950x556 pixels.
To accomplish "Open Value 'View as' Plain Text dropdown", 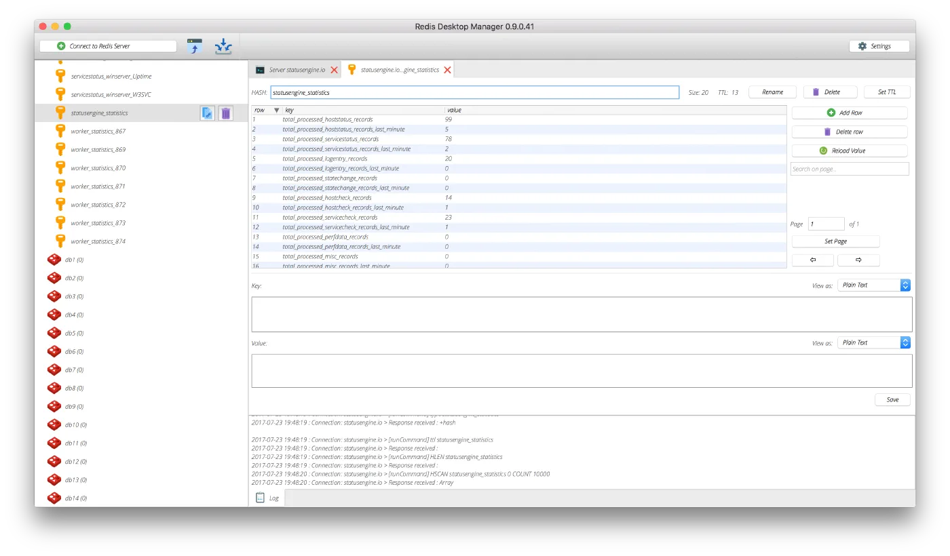I will (x=874, y=342).
